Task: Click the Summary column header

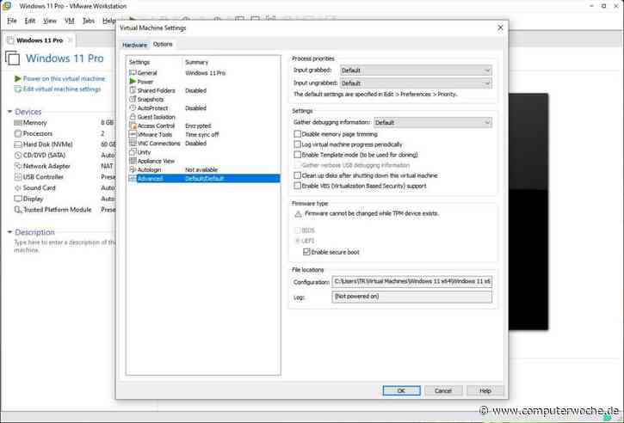Action: point(196,62)
